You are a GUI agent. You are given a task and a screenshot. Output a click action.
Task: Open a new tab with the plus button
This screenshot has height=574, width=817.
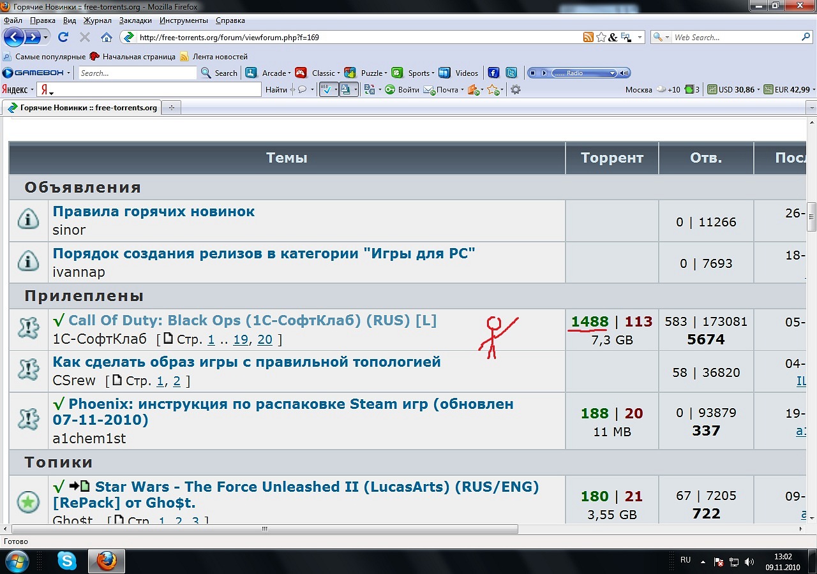pos(171,108)
